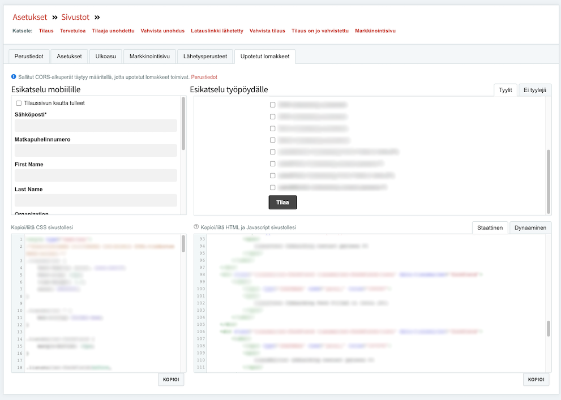Click the Matkapuhelinnumero input field
This screenshot has height=400, width=561.
coord(96,150)
